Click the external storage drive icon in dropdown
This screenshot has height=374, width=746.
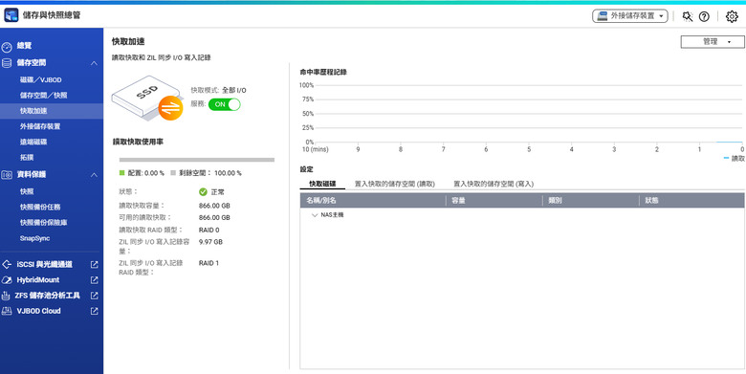tap(603, 16)
